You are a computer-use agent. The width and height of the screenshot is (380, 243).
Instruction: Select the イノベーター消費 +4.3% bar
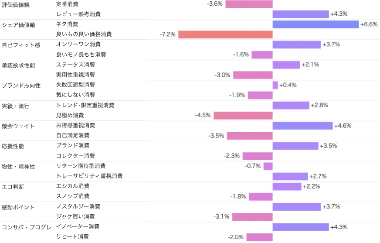[301, 227]
